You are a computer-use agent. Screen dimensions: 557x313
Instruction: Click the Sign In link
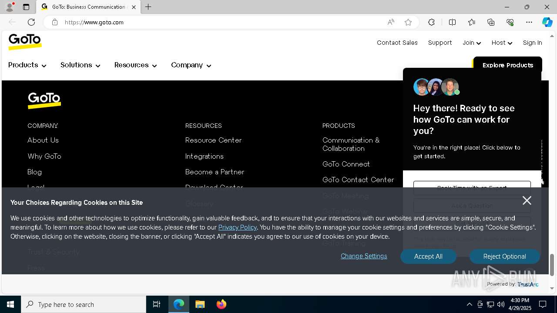click(532, 43)
